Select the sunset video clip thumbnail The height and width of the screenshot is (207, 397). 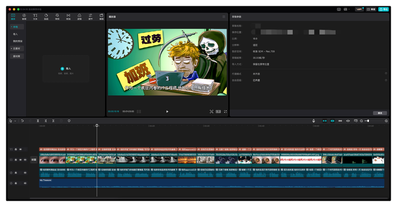[187, 160]
